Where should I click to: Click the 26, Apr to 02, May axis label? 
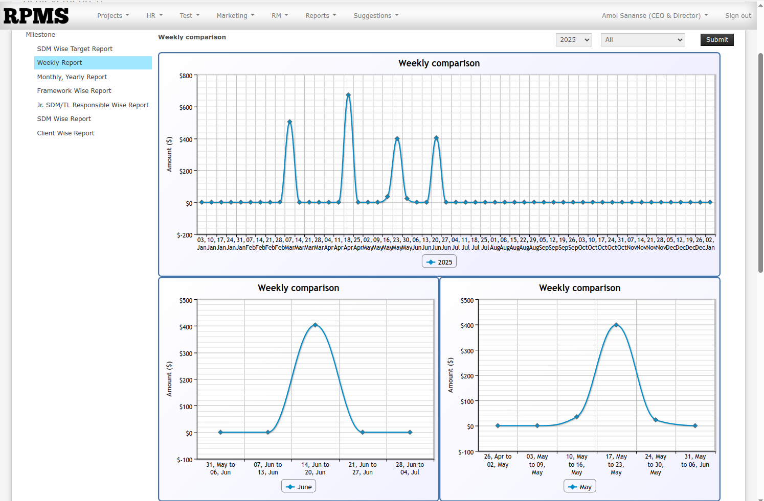pyautogui.click(x=498, y=461)
